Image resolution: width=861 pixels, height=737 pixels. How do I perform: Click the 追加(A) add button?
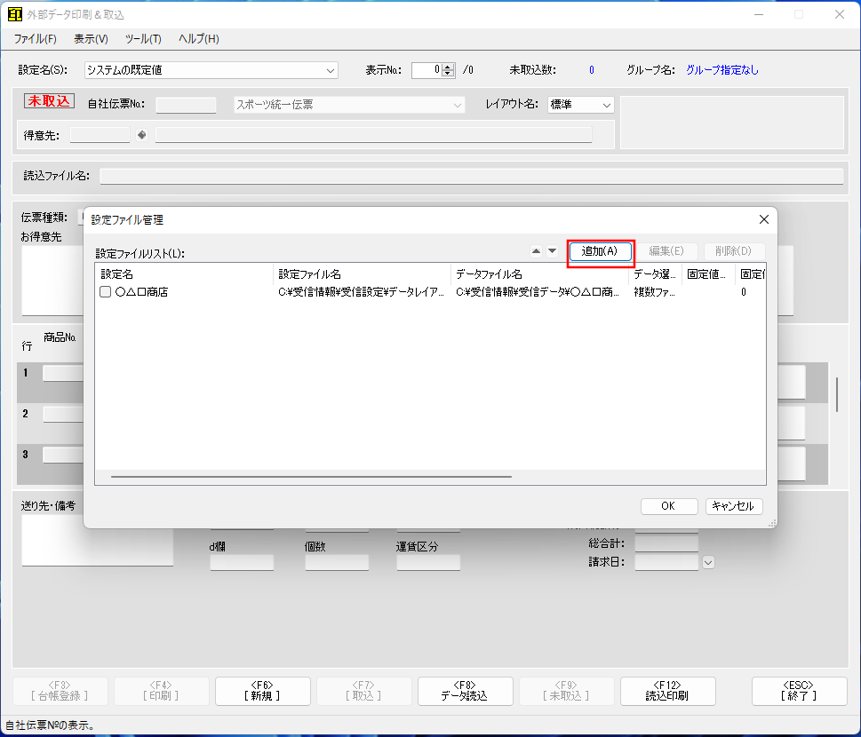click(x=600, y=251)
